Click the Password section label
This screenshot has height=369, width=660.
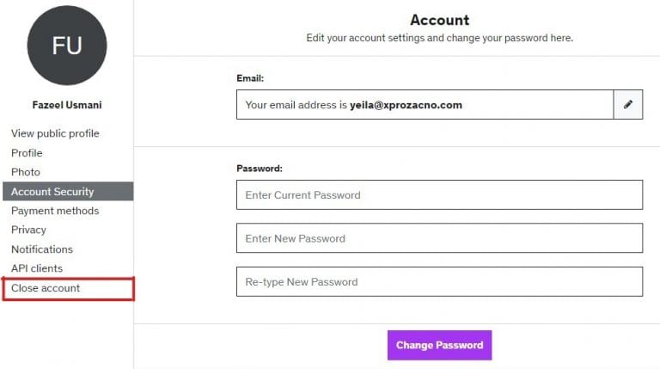pos(260,169)
